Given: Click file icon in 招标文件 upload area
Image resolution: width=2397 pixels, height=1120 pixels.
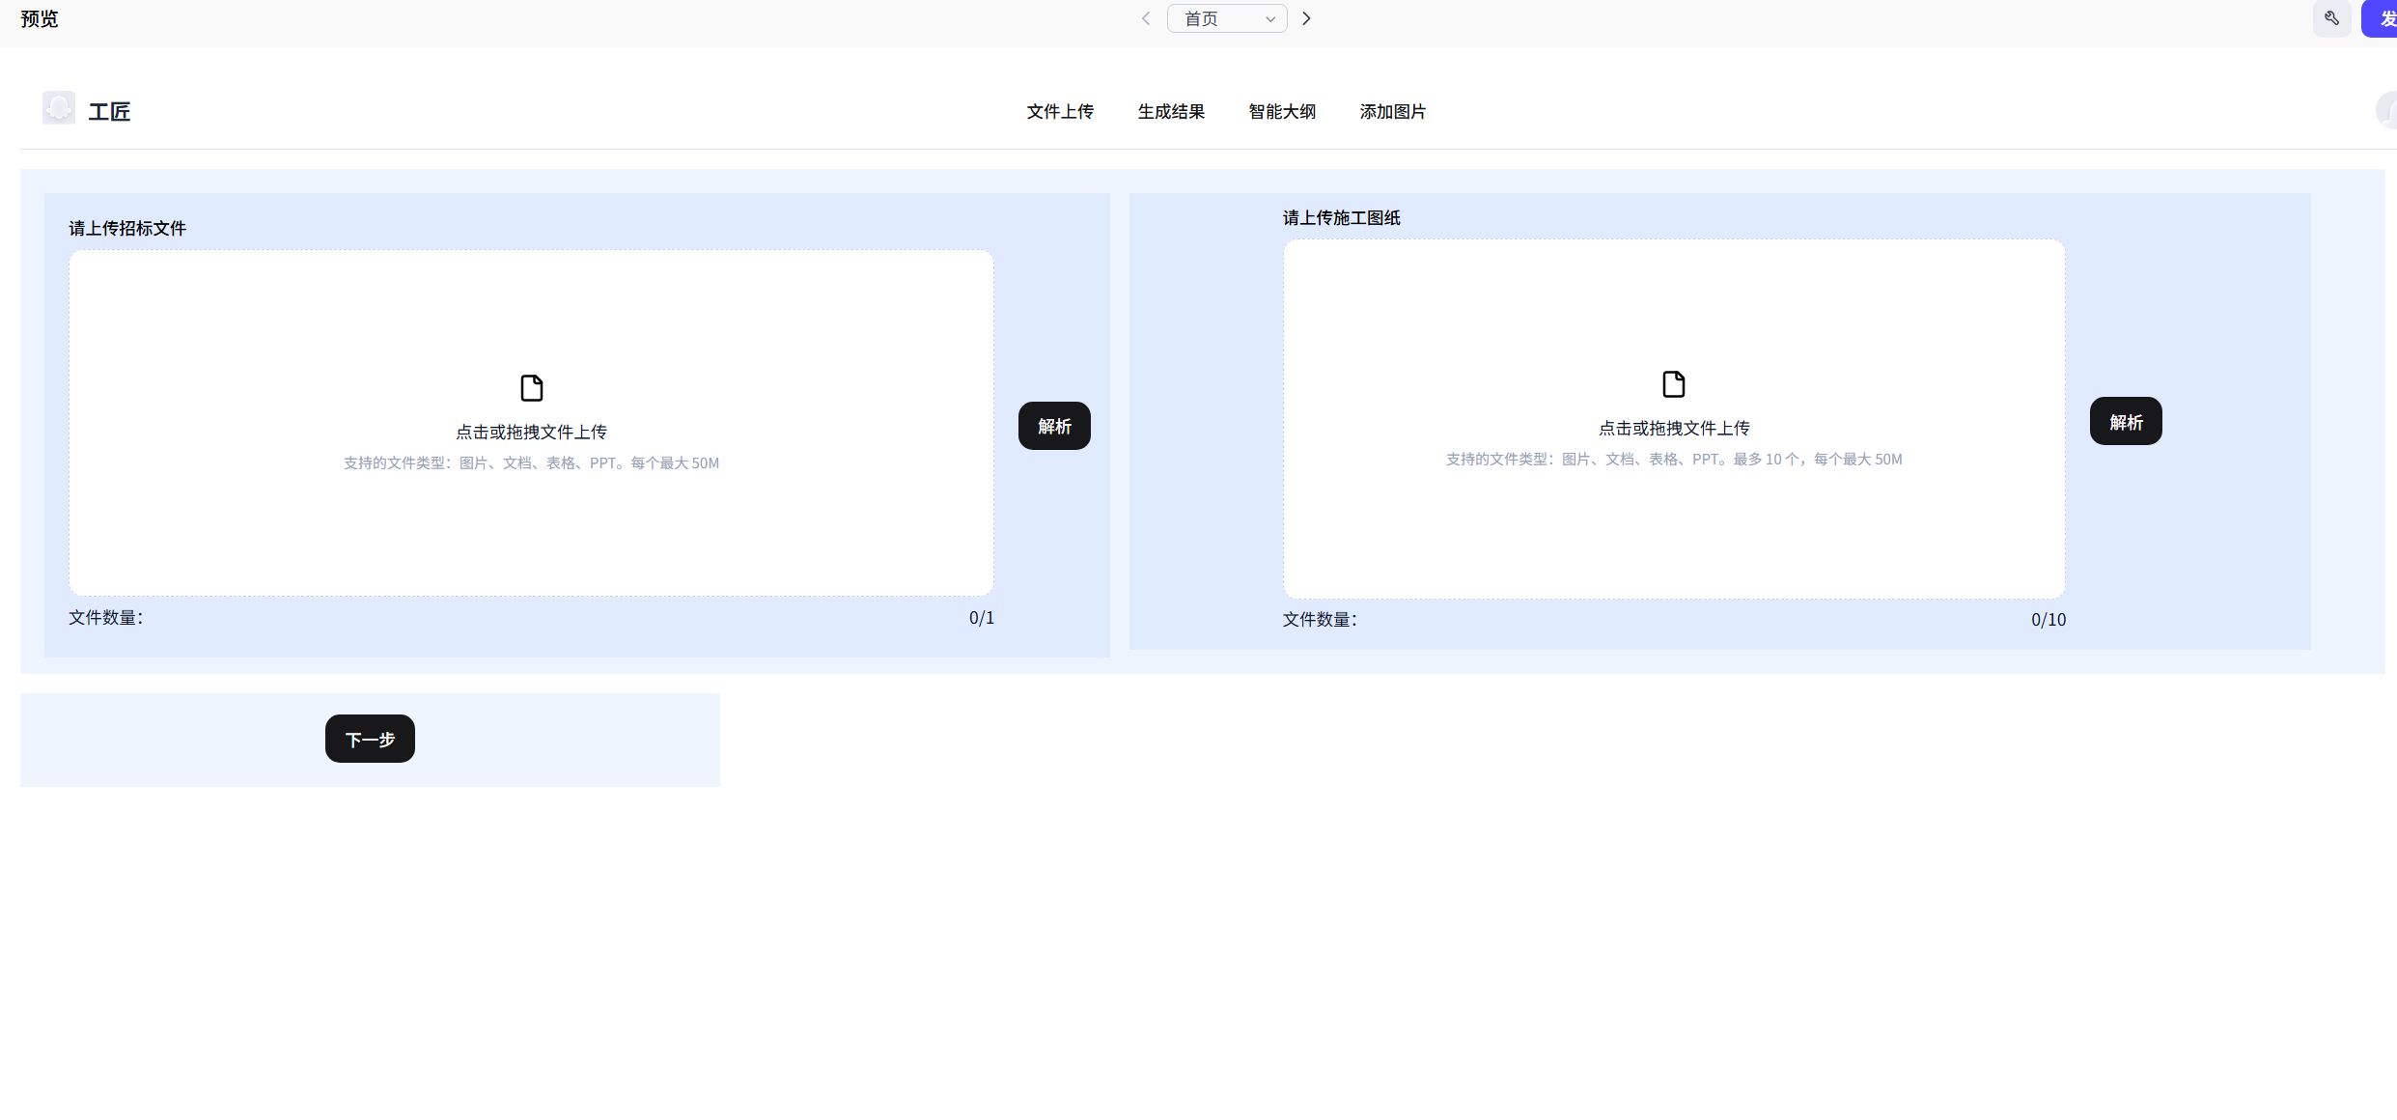Looking at the screenshot, I should [531, 388].
